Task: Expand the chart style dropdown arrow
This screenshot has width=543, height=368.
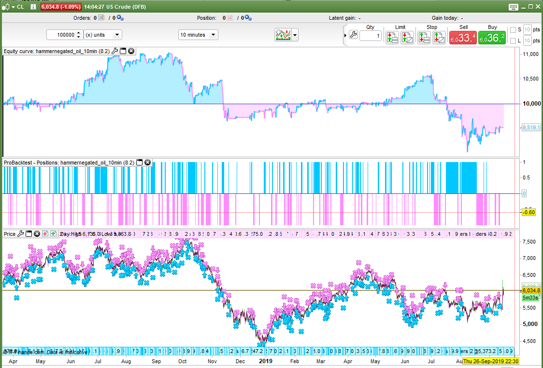Action: (295, 35)
